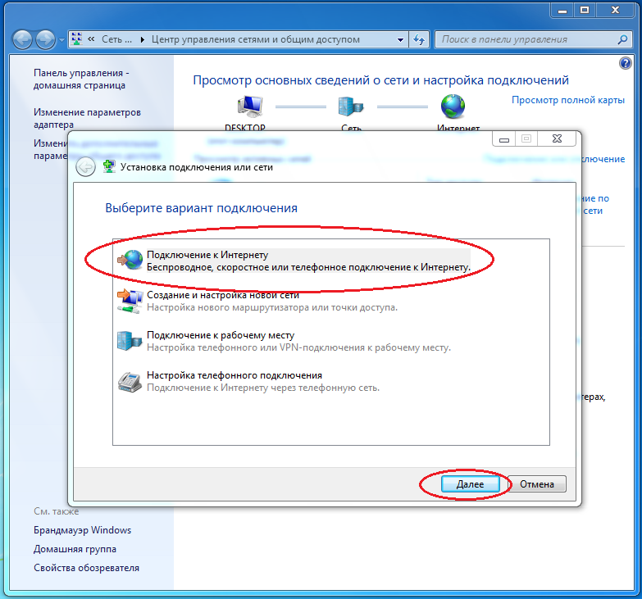The image size is (642, 599).
Task: Open recent pages dropdown next to navigation arrows
Action: (x=61, y=40)
